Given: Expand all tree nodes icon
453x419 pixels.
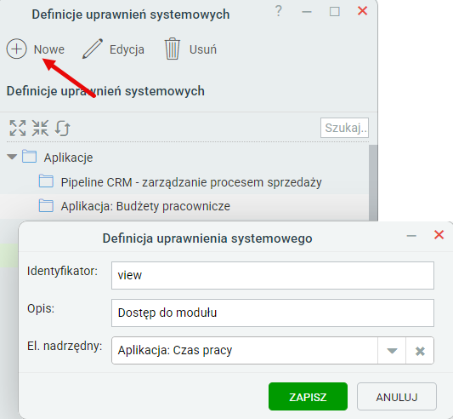Looking at the screenshot, I should pyautogui.click(x=17, y=128).
